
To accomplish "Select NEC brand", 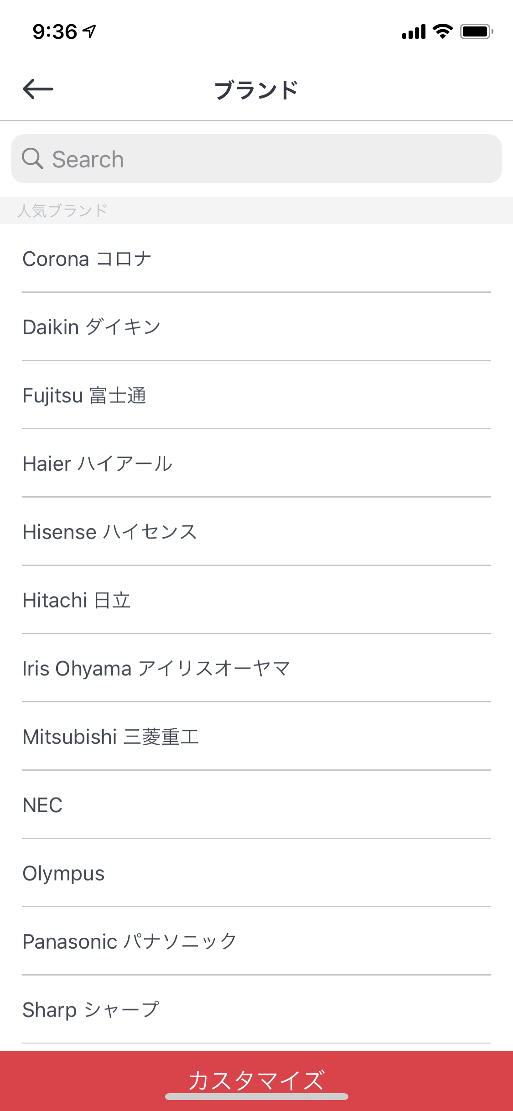I will tap(42, 805).
